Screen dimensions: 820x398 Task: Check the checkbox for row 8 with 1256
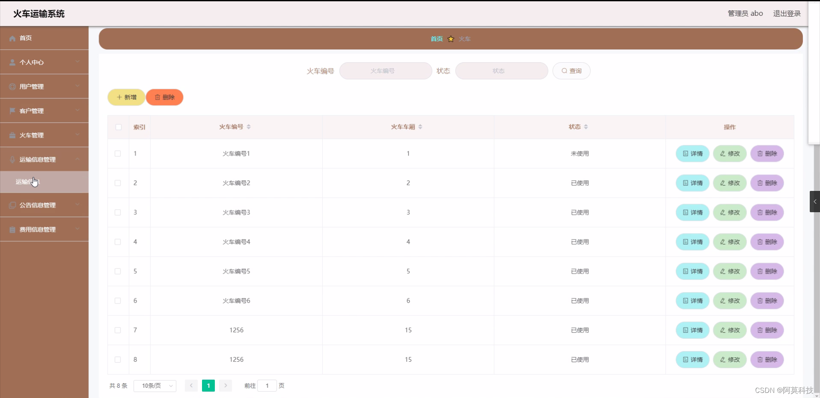point(117,360)
